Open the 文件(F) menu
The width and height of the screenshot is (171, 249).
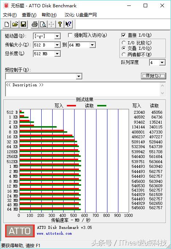pyautogui.click(x=9, y=15)
